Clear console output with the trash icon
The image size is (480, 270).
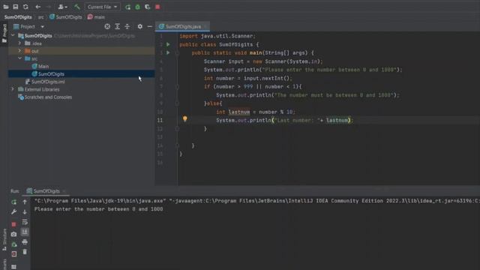coord(25,252)
